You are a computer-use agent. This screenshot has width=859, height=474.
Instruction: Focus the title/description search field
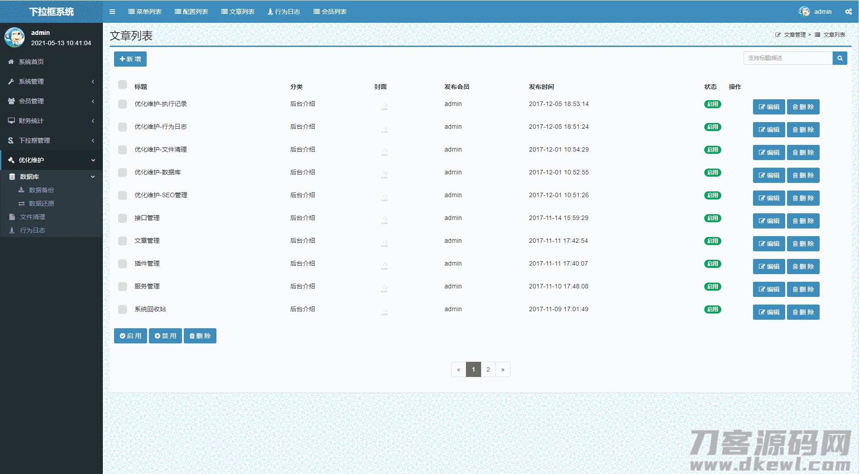pos(788,58)
